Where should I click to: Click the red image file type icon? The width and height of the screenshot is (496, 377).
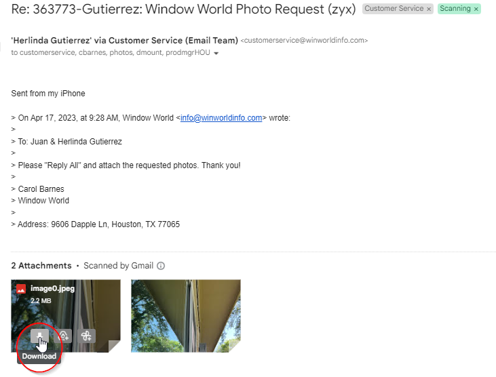coord(21,289)
